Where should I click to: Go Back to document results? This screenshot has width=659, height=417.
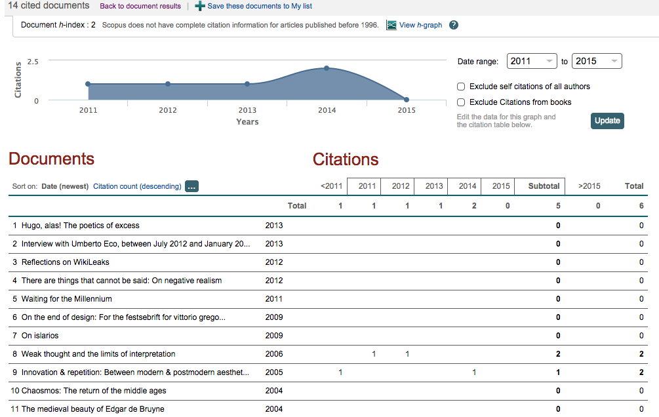tap(140, 6)
